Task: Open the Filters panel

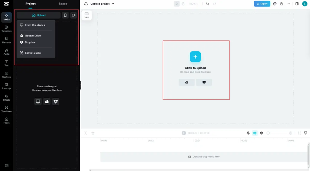Action: 6,121
